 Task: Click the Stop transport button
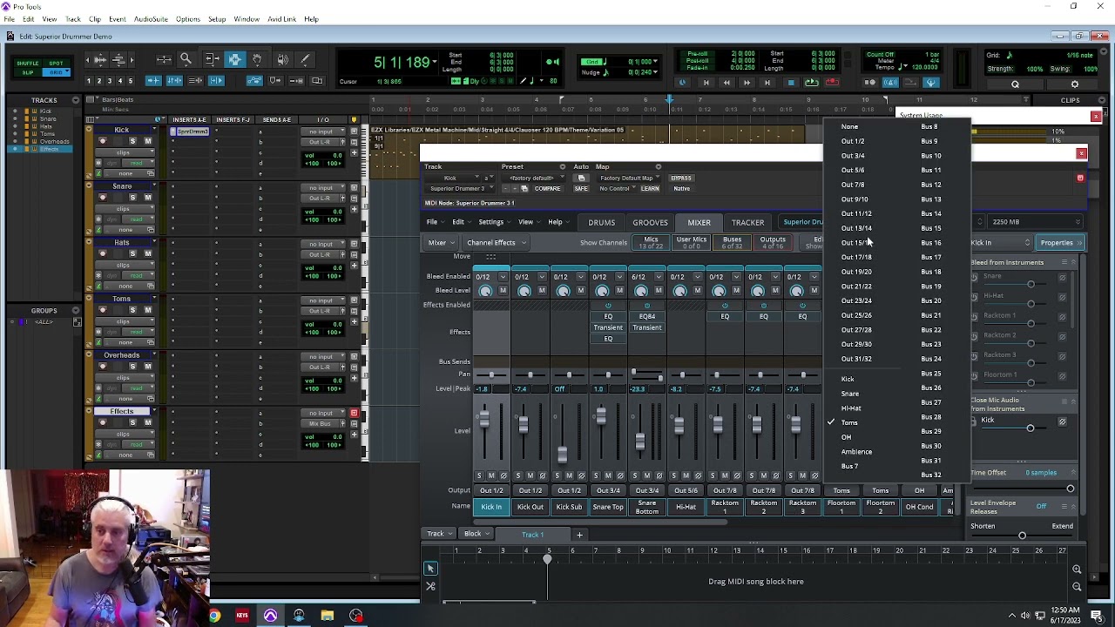(x=790, y=83)
